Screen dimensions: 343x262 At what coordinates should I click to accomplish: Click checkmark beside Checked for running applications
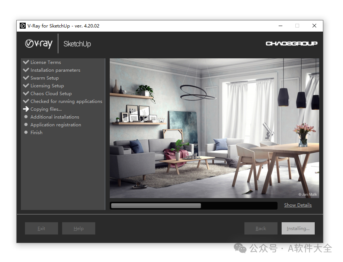click(x=26, y=101)
